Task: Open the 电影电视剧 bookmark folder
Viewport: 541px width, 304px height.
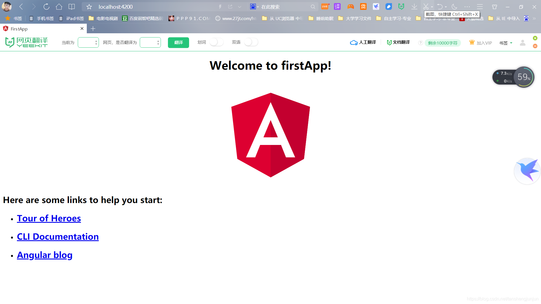Action: coord(103,18)
